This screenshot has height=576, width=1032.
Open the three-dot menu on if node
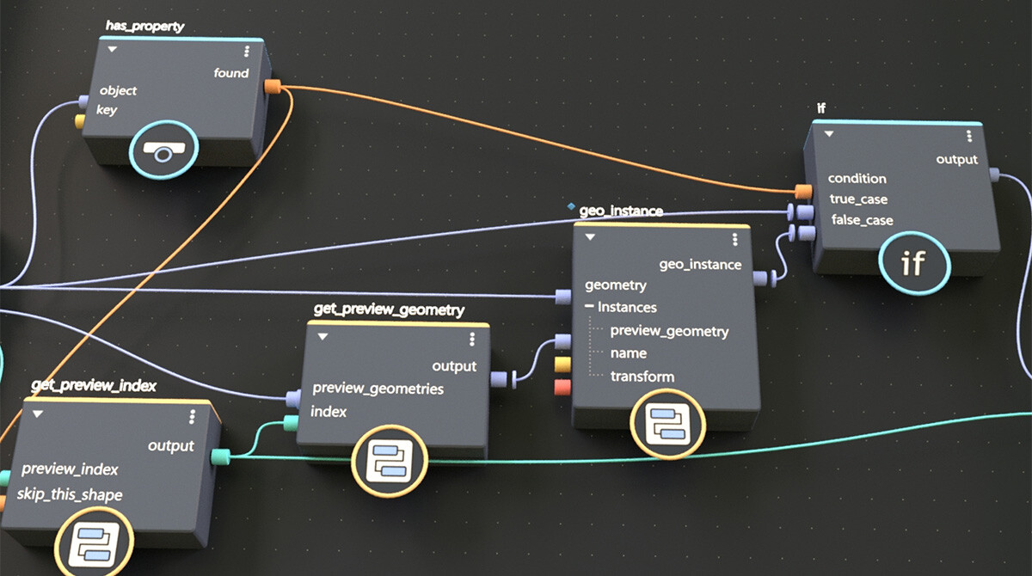point(969,136)
